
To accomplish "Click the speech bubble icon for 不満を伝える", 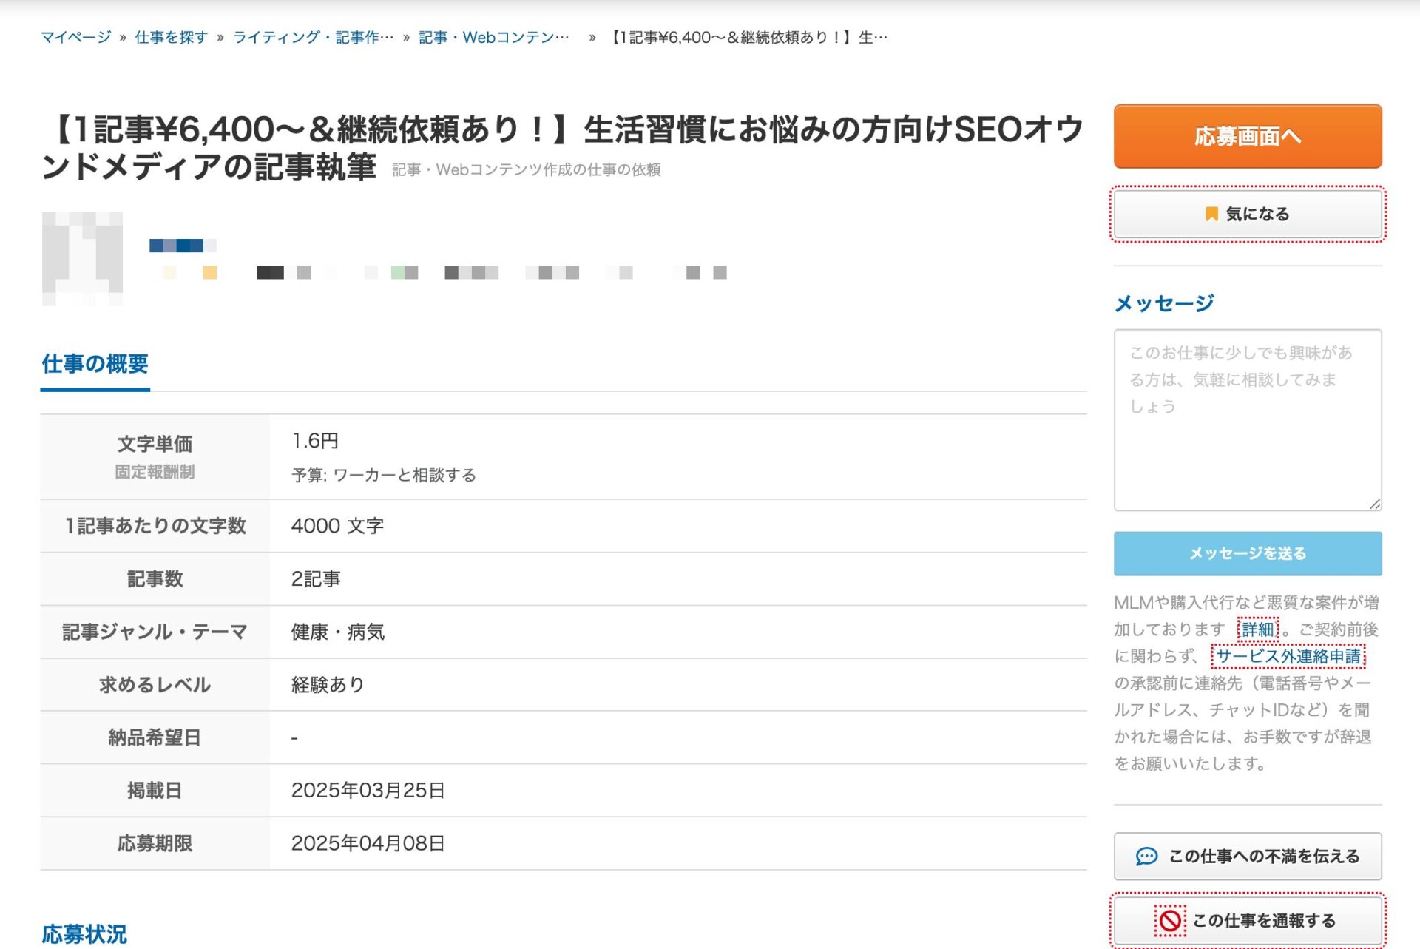I will [1146, 856].
